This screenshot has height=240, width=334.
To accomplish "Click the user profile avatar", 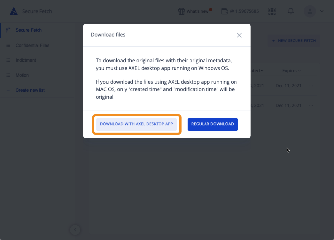I will coord(310,11).
